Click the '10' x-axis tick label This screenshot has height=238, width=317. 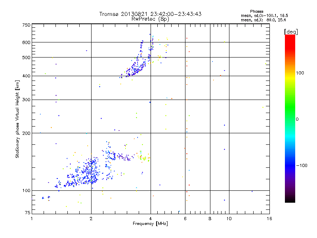[x=229, y=219]
